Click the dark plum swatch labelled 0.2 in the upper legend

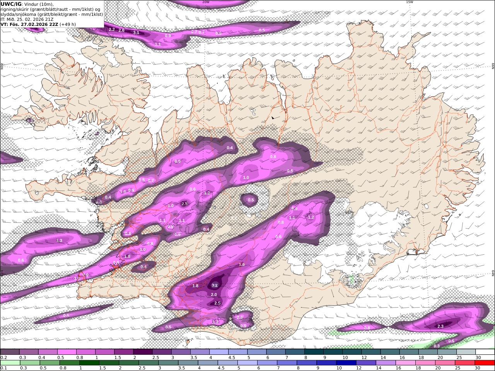pyautogui.click(x=10, y=352)
